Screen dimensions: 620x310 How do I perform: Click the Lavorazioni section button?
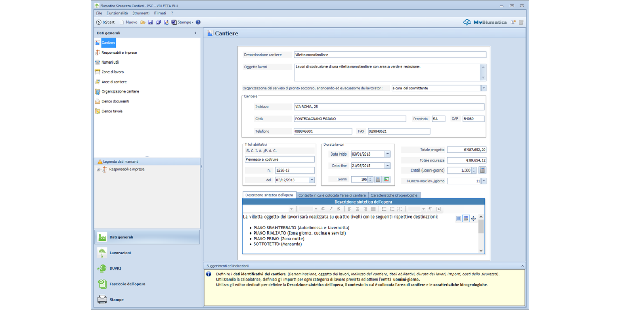click(120, 253)
